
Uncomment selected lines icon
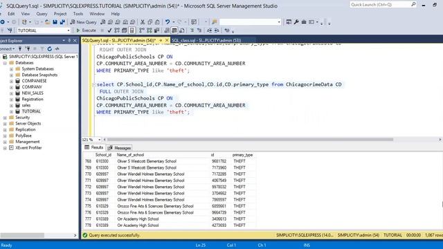pos(199,30)
